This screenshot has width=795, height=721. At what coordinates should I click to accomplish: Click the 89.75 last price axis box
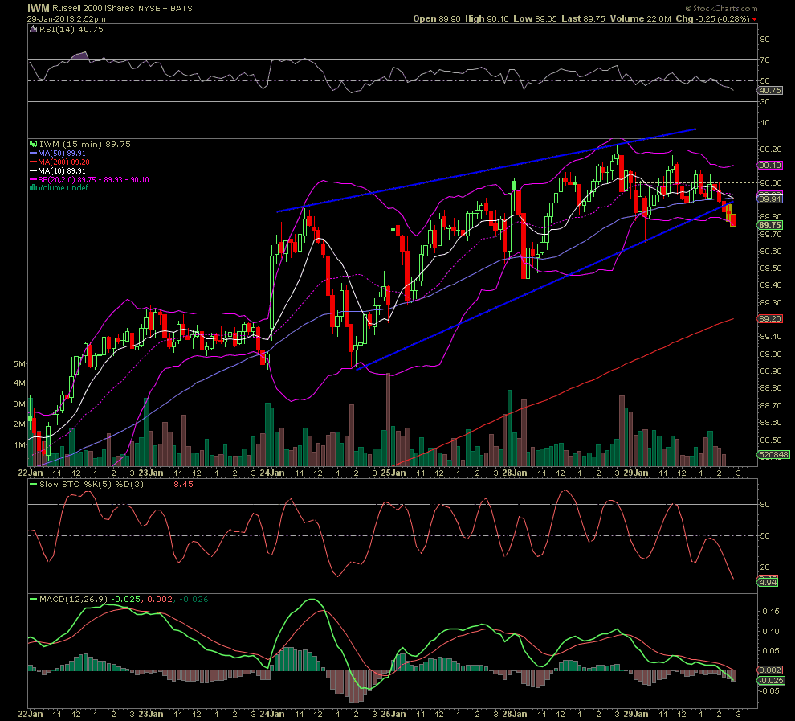pyautogui.click(x=770, y=225)
